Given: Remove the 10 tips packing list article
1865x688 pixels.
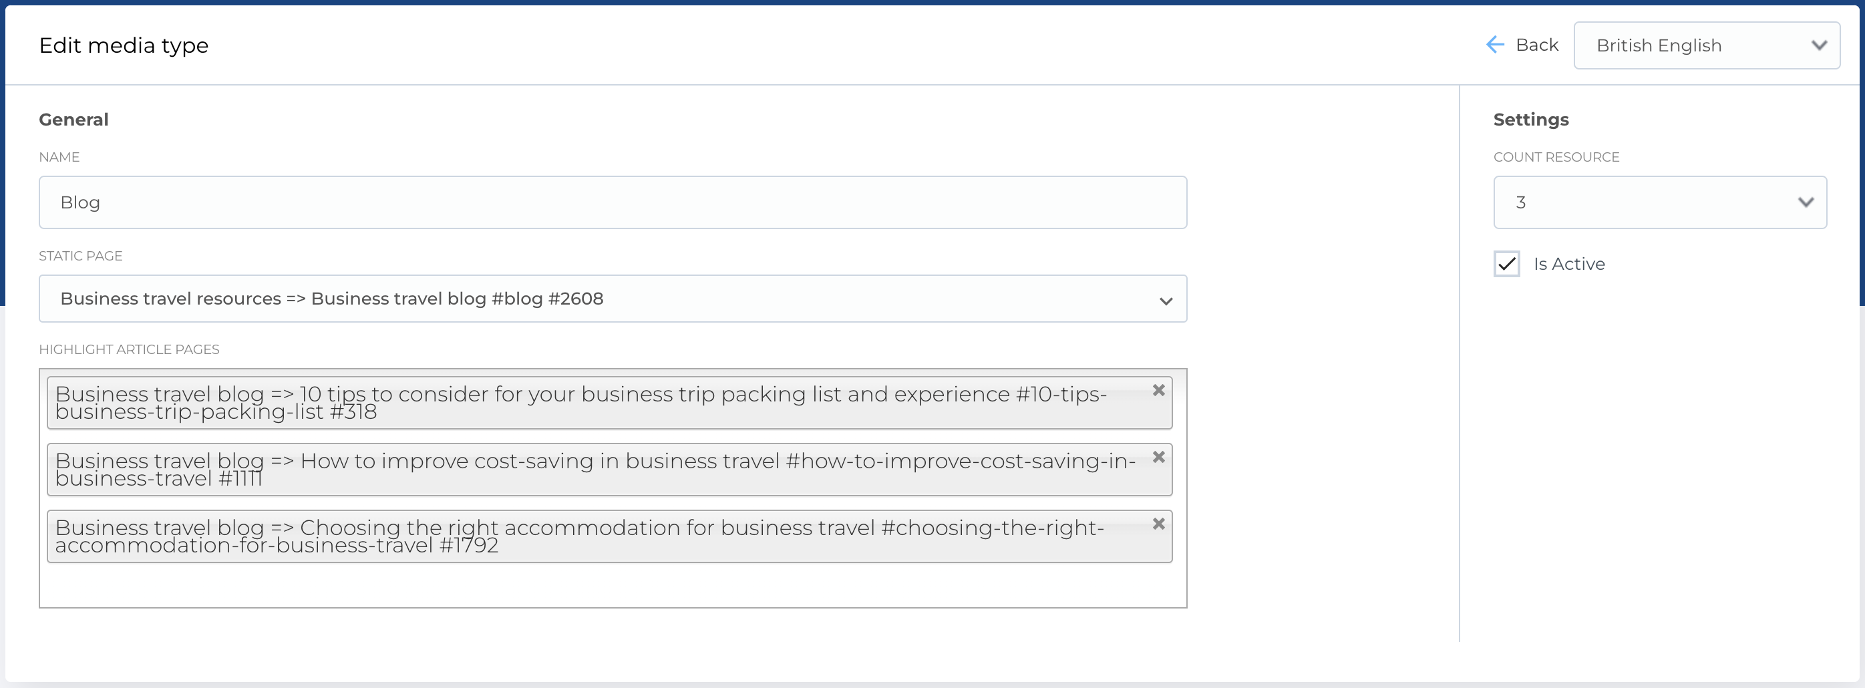Looking at the screenshot, I should 1158,390.
